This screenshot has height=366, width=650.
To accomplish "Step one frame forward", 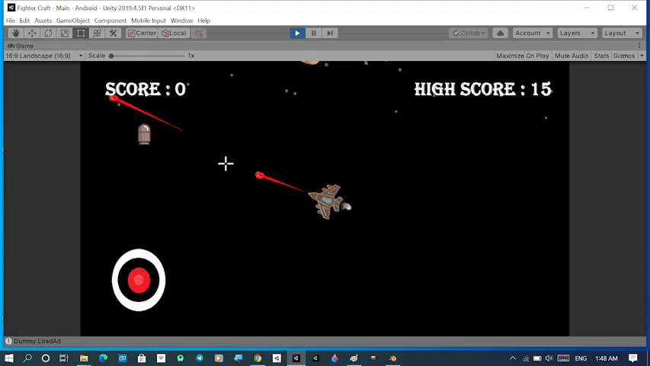I will [x=330, y=34].
